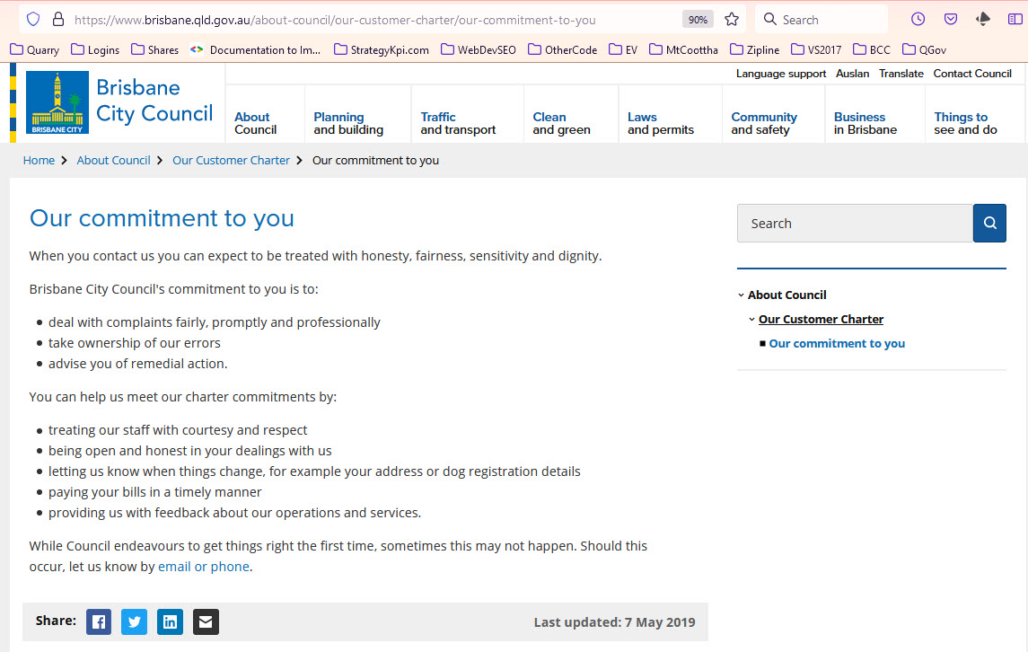Click the site security padlock icon
Screen dimensions: 1028x652
tap(58, 20)
